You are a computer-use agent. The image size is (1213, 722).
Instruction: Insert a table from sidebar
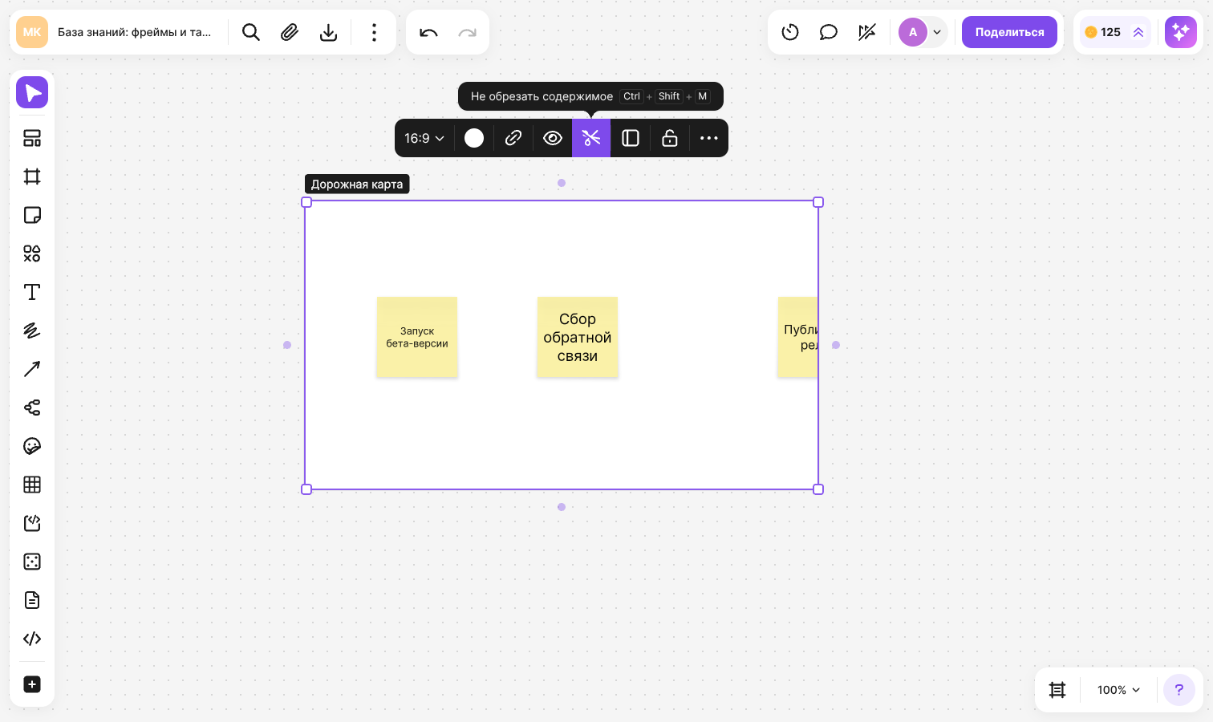(32, 485)
